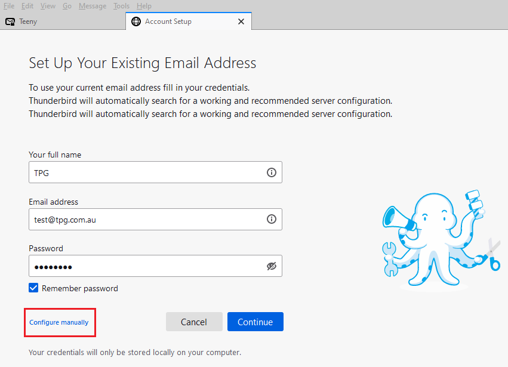Click the Continue button

tap(255, 321)
